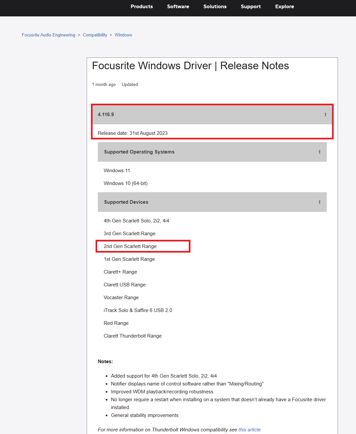This screenshot has width=356, height=434.
Task: Click the 'Notes:' heading
Action: click(105, 362)
